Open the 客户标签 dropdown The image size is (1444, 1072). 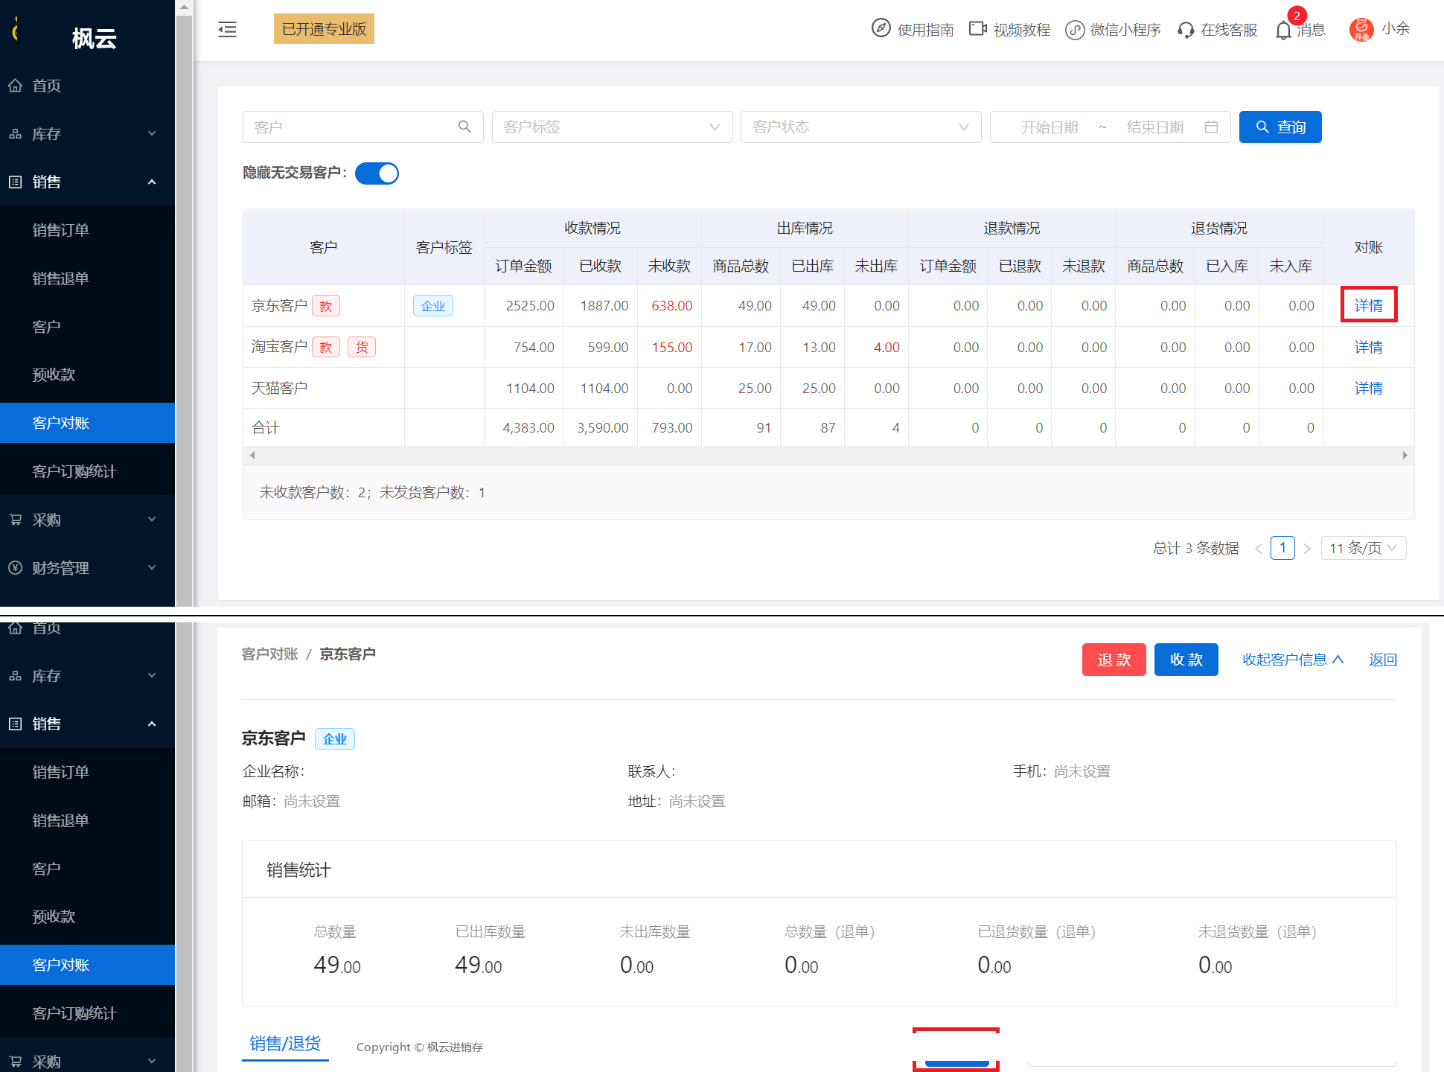click(x=612, y=127)
